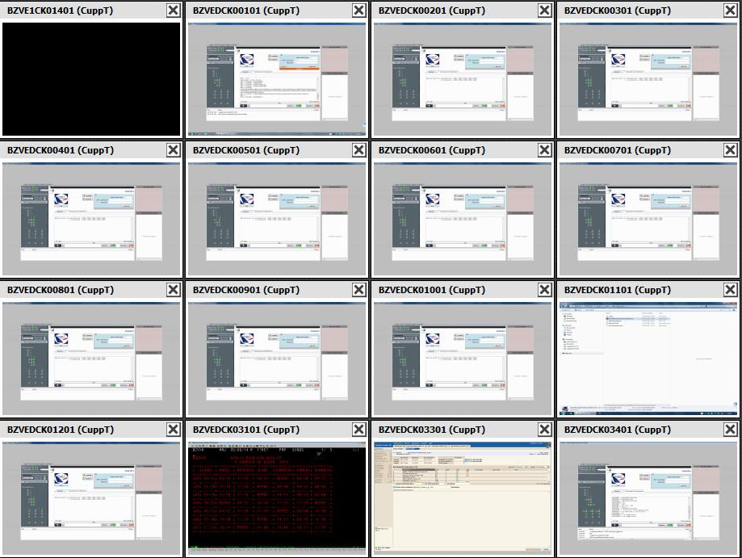
Task: Close the BZVEDCK03401 session tile
Action: pos(730,430)
